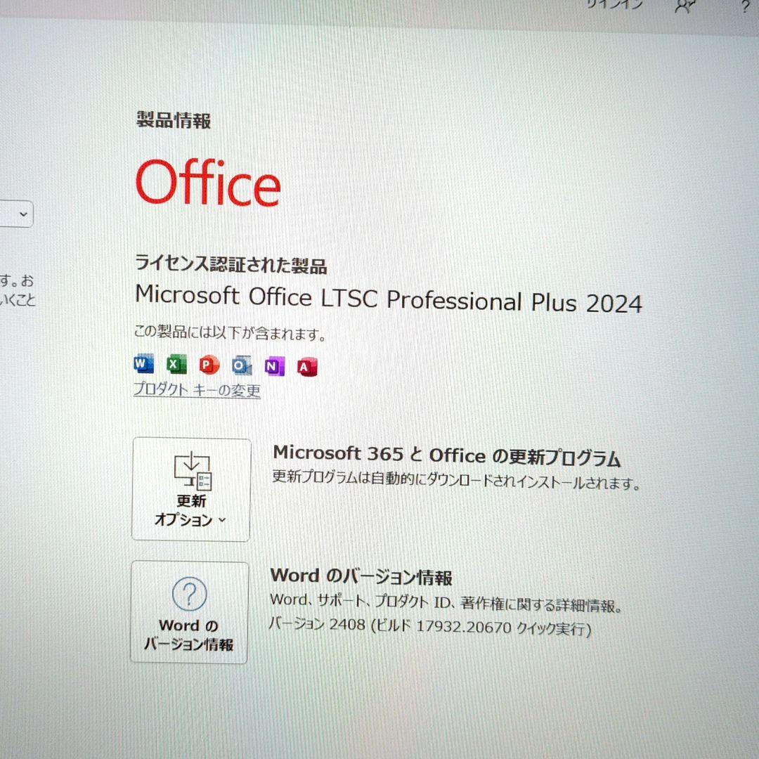Click the account person icon at top
Image resolution: width=759 pixels, height=759 pixels.
pos(685,6)
